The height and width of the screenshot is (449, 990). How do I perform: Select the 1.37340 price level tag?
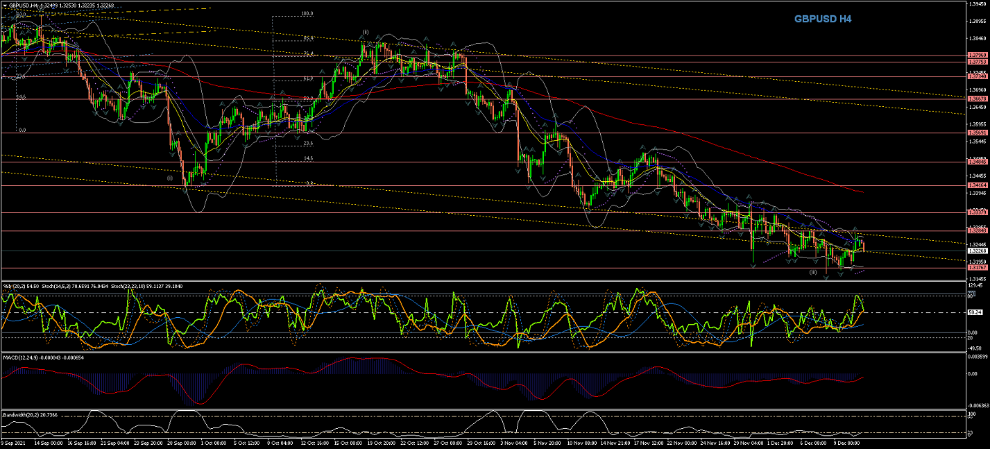click(x=976, y=77)
